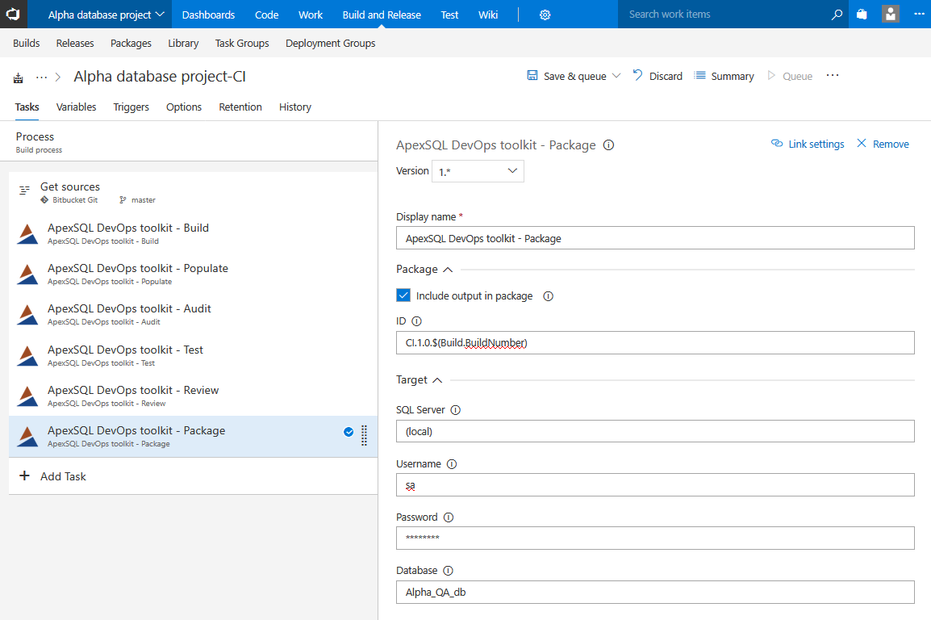Screen dimensions: 931x620
Task: Show info tooltip for Password
Action: click(x=449, y=517)
